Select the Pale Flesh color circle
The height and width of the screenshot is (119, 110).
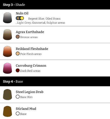18,54
